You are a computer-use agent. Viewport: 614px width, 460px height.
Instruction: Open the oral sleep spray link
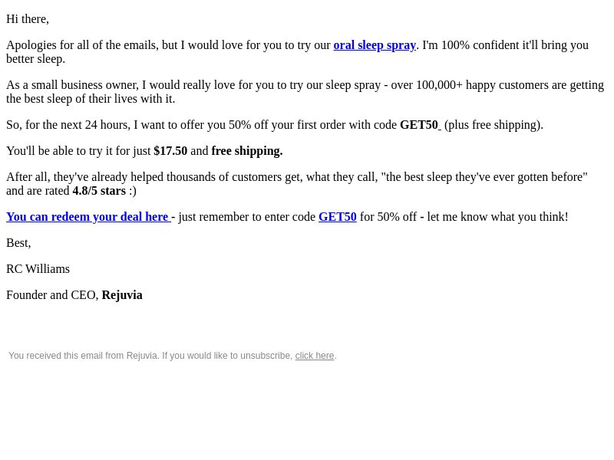click(375, 45)
